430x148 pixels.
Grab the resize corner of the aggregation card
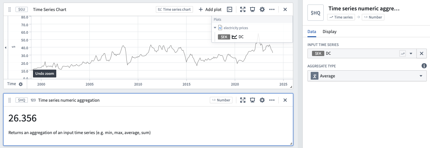pos(291,143)
